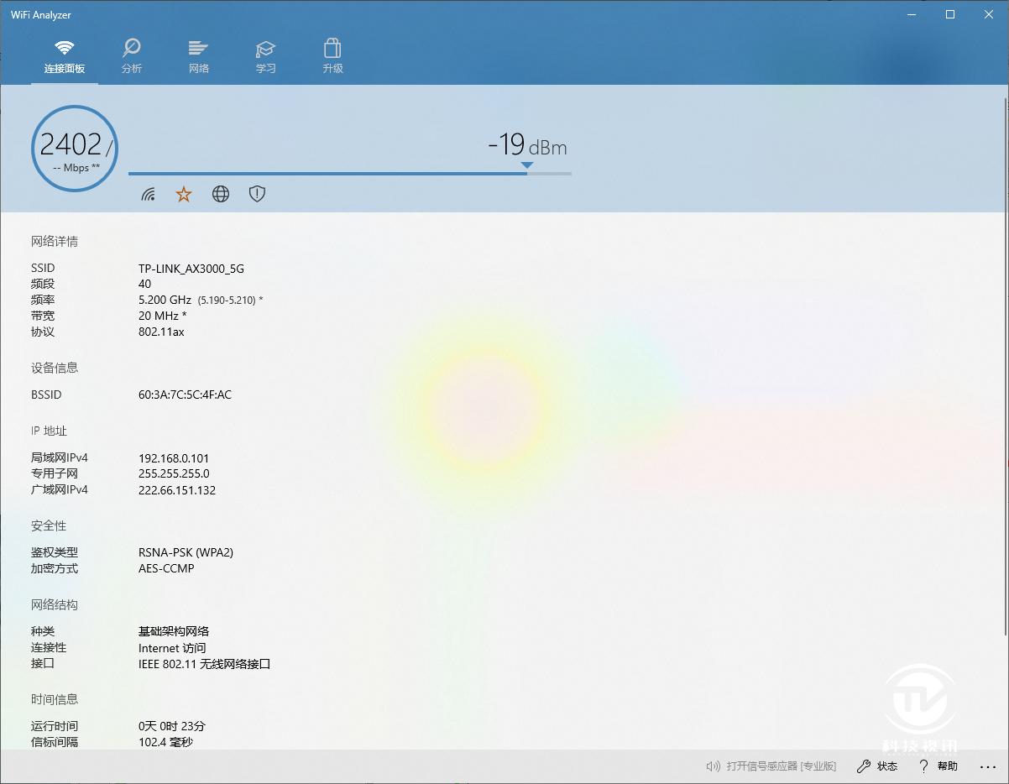The width and height of the screenshot is (1009, 784).
Task: Open the 连接面板 (Connected) tab
Action: pyautogui.click(x=65, y=57)
